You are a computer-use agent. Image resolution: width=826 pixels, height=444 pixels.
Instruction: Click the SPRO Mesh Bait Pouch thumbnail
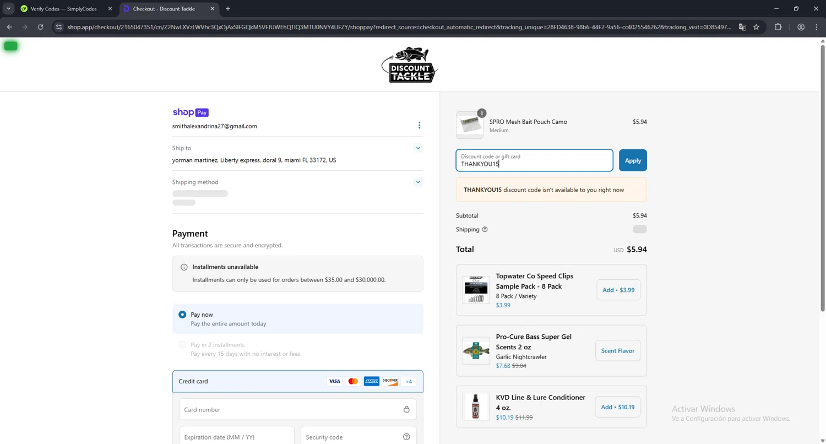[470, 125]
